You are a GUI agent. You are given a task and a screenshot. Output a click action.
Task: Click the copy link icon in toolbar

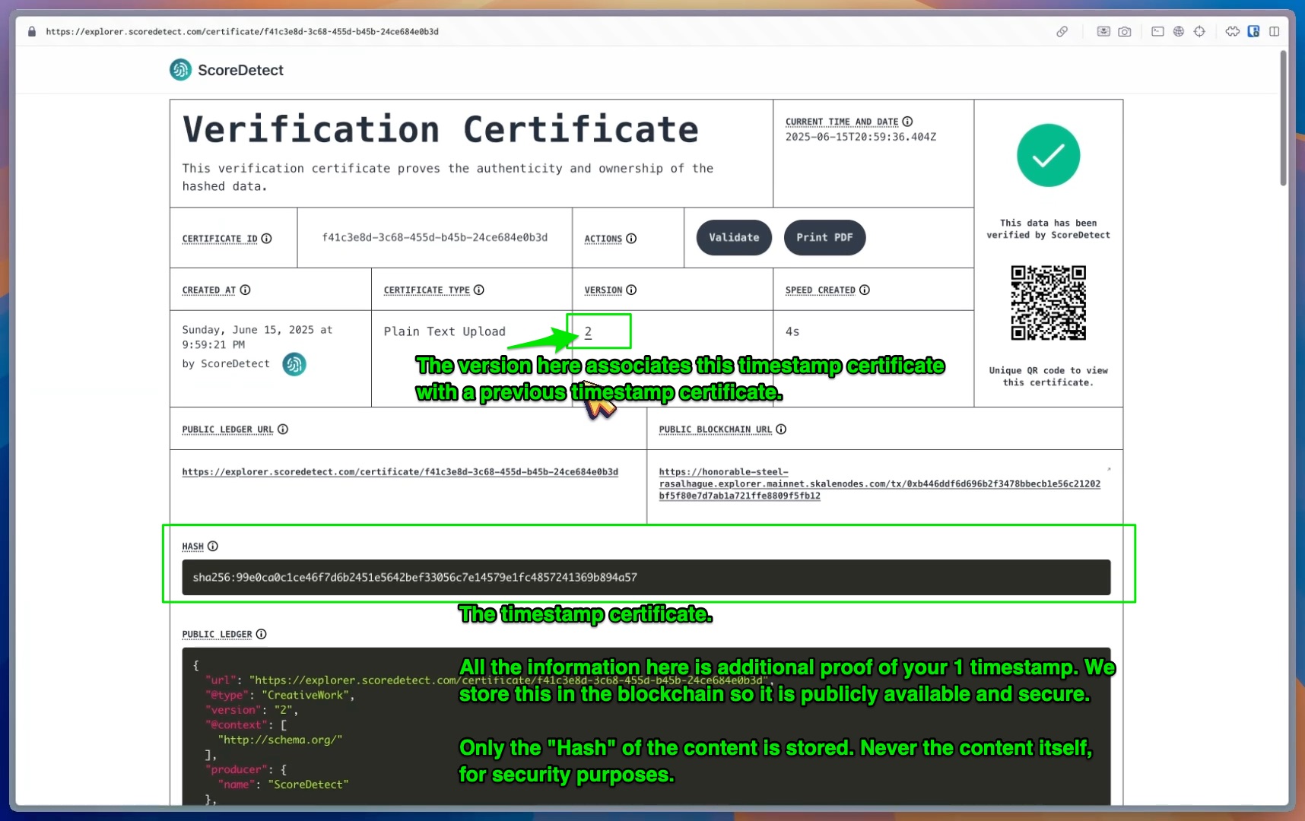1062,31
